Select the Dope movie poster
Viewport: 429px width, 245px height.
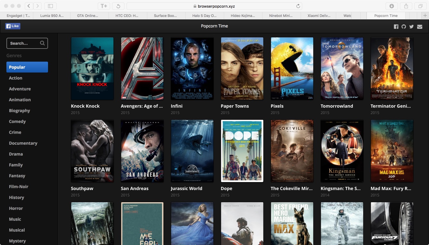click(x=242, y=151)
